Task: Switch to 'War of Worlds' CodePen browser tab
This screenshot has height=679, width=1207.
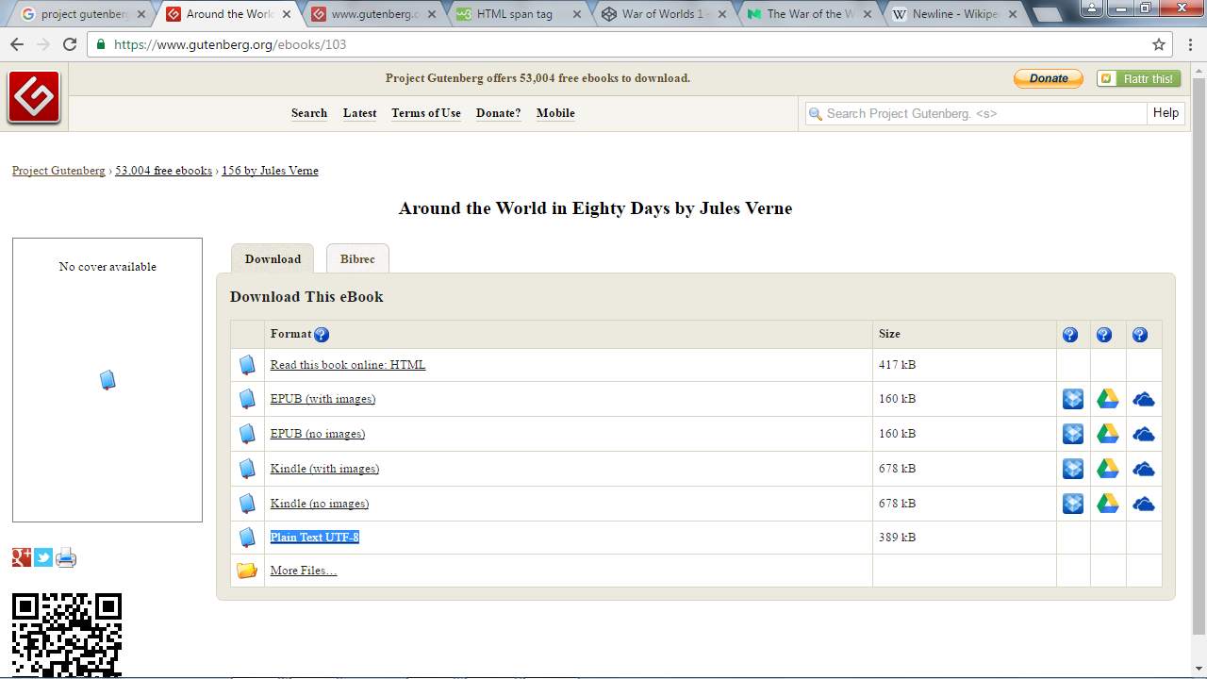Action: point(663,14)
